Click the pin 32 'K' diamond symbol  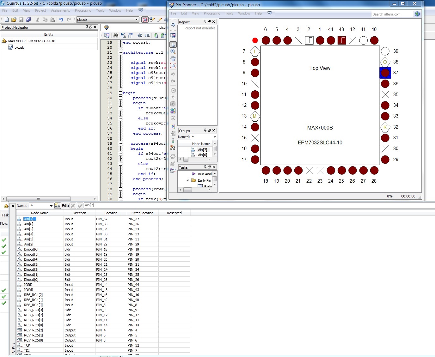click(385, 127)
